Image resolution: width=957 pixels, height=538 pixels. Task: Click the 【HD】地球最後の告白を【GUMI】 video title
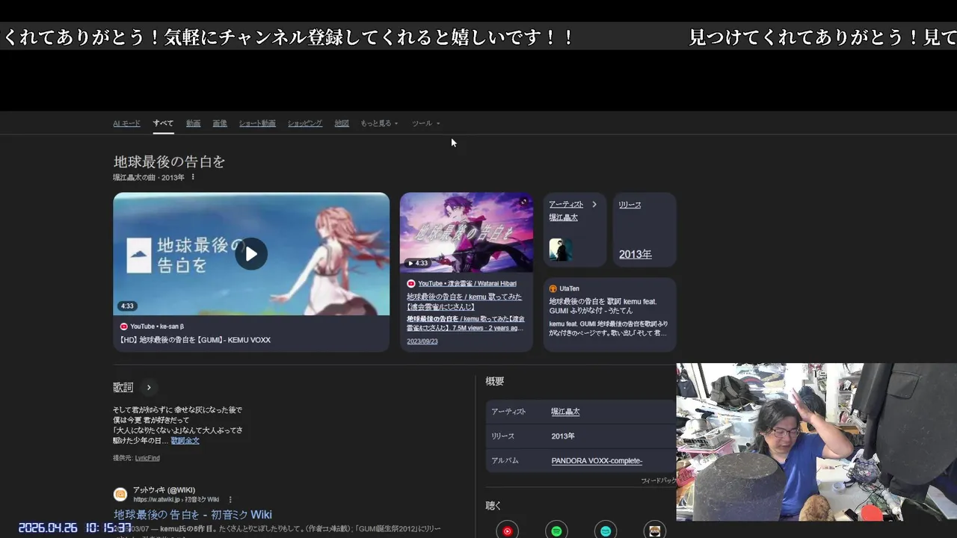click(195, 340)
